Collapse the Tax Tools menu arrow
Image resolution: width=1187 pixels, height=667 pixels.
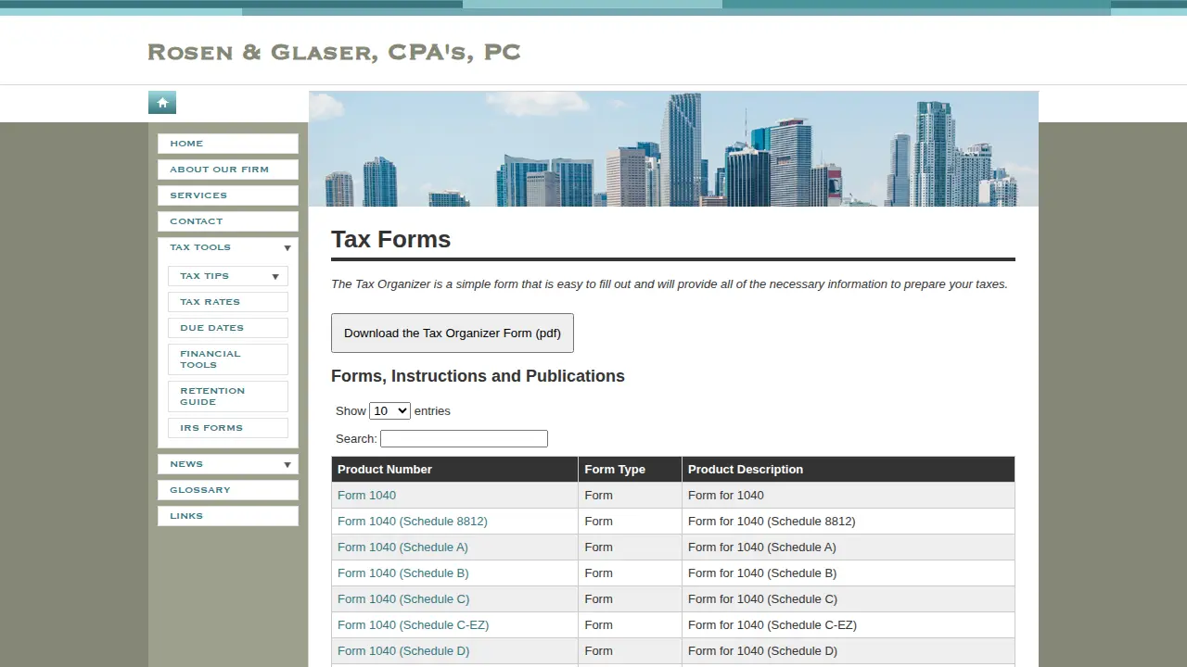(x=287, y=248)
